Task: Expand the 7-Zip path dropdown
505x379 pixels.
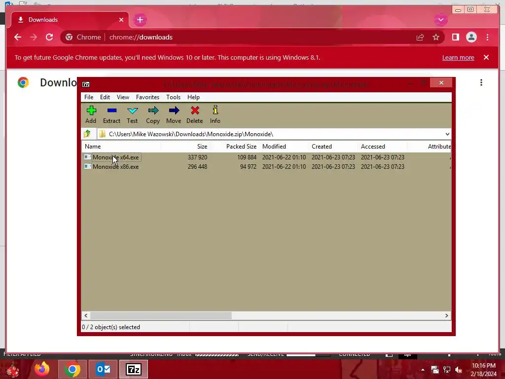Action: (447, 134)
